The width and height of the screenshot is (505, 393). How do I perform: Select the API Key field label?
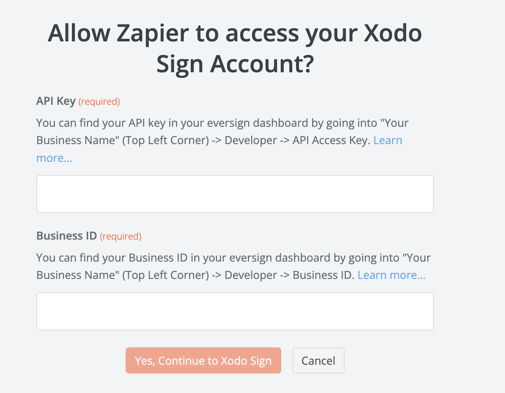tap(56, 101)
